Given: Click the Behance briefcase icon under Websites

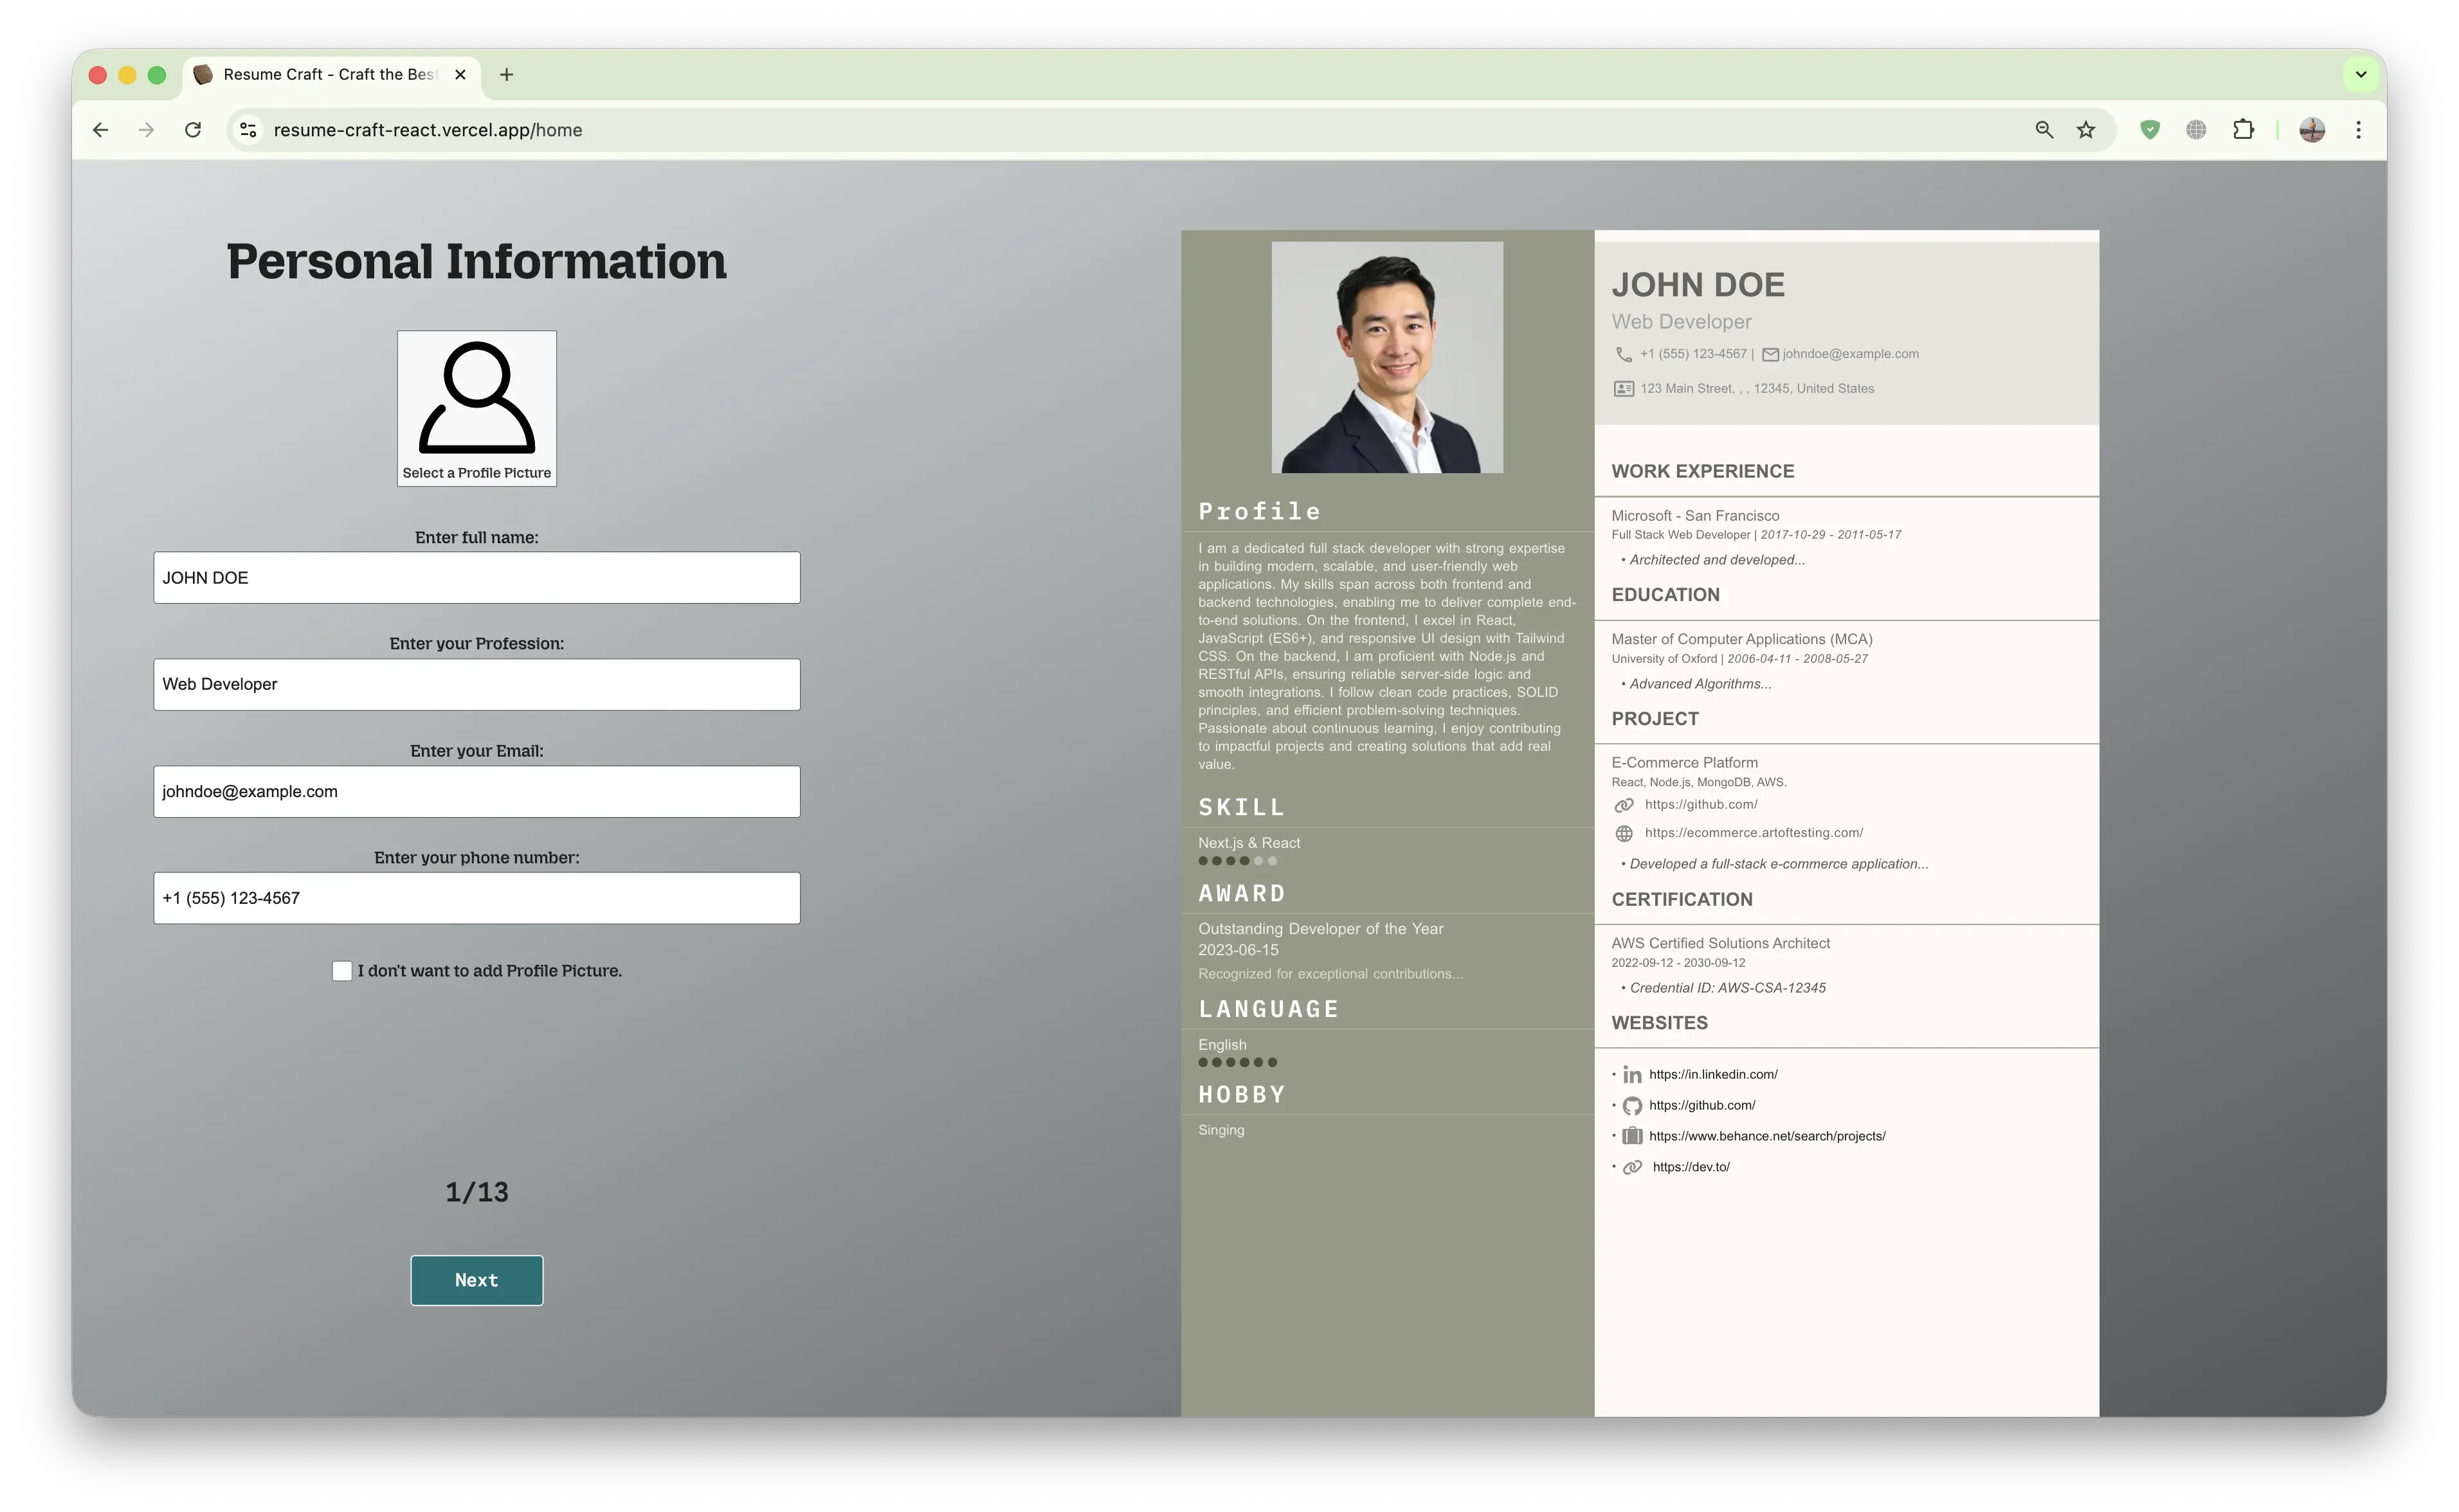Looking at the screenshot, I should [x=1632, y=1136].
